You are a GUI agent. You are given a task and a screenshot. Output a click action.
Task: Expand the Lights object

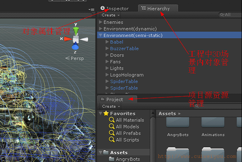point(107,68)
